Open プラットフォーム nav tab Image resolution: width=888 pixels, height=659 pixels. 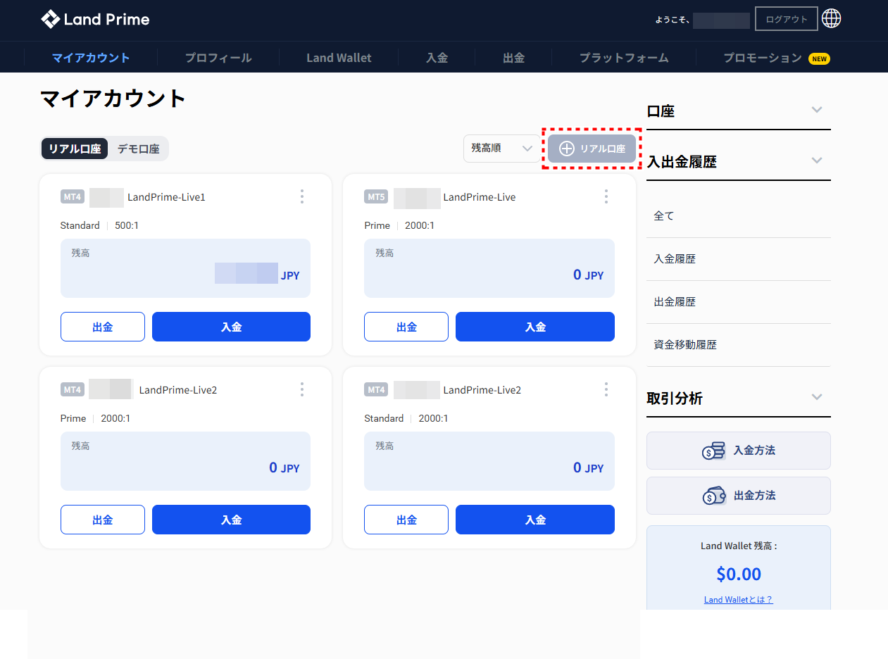tap(624, 58)
